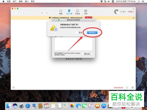Screen dimensions: 147x110
Task: Go back with Xunlei's left arrow
Action: tap(14, 13)
